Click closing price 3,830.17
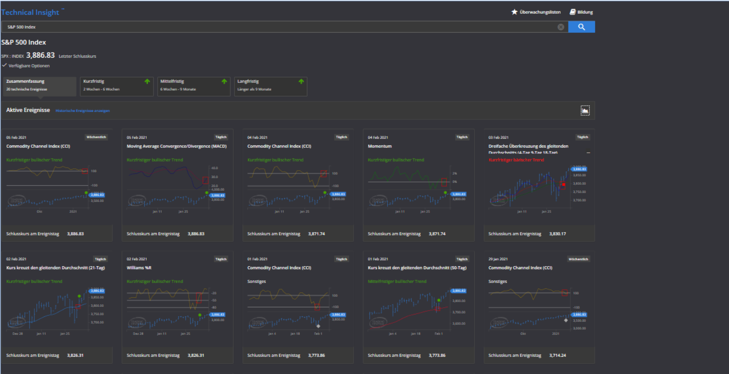The height and width of the screenshot is (374, 729). click(x=557, y=234)
